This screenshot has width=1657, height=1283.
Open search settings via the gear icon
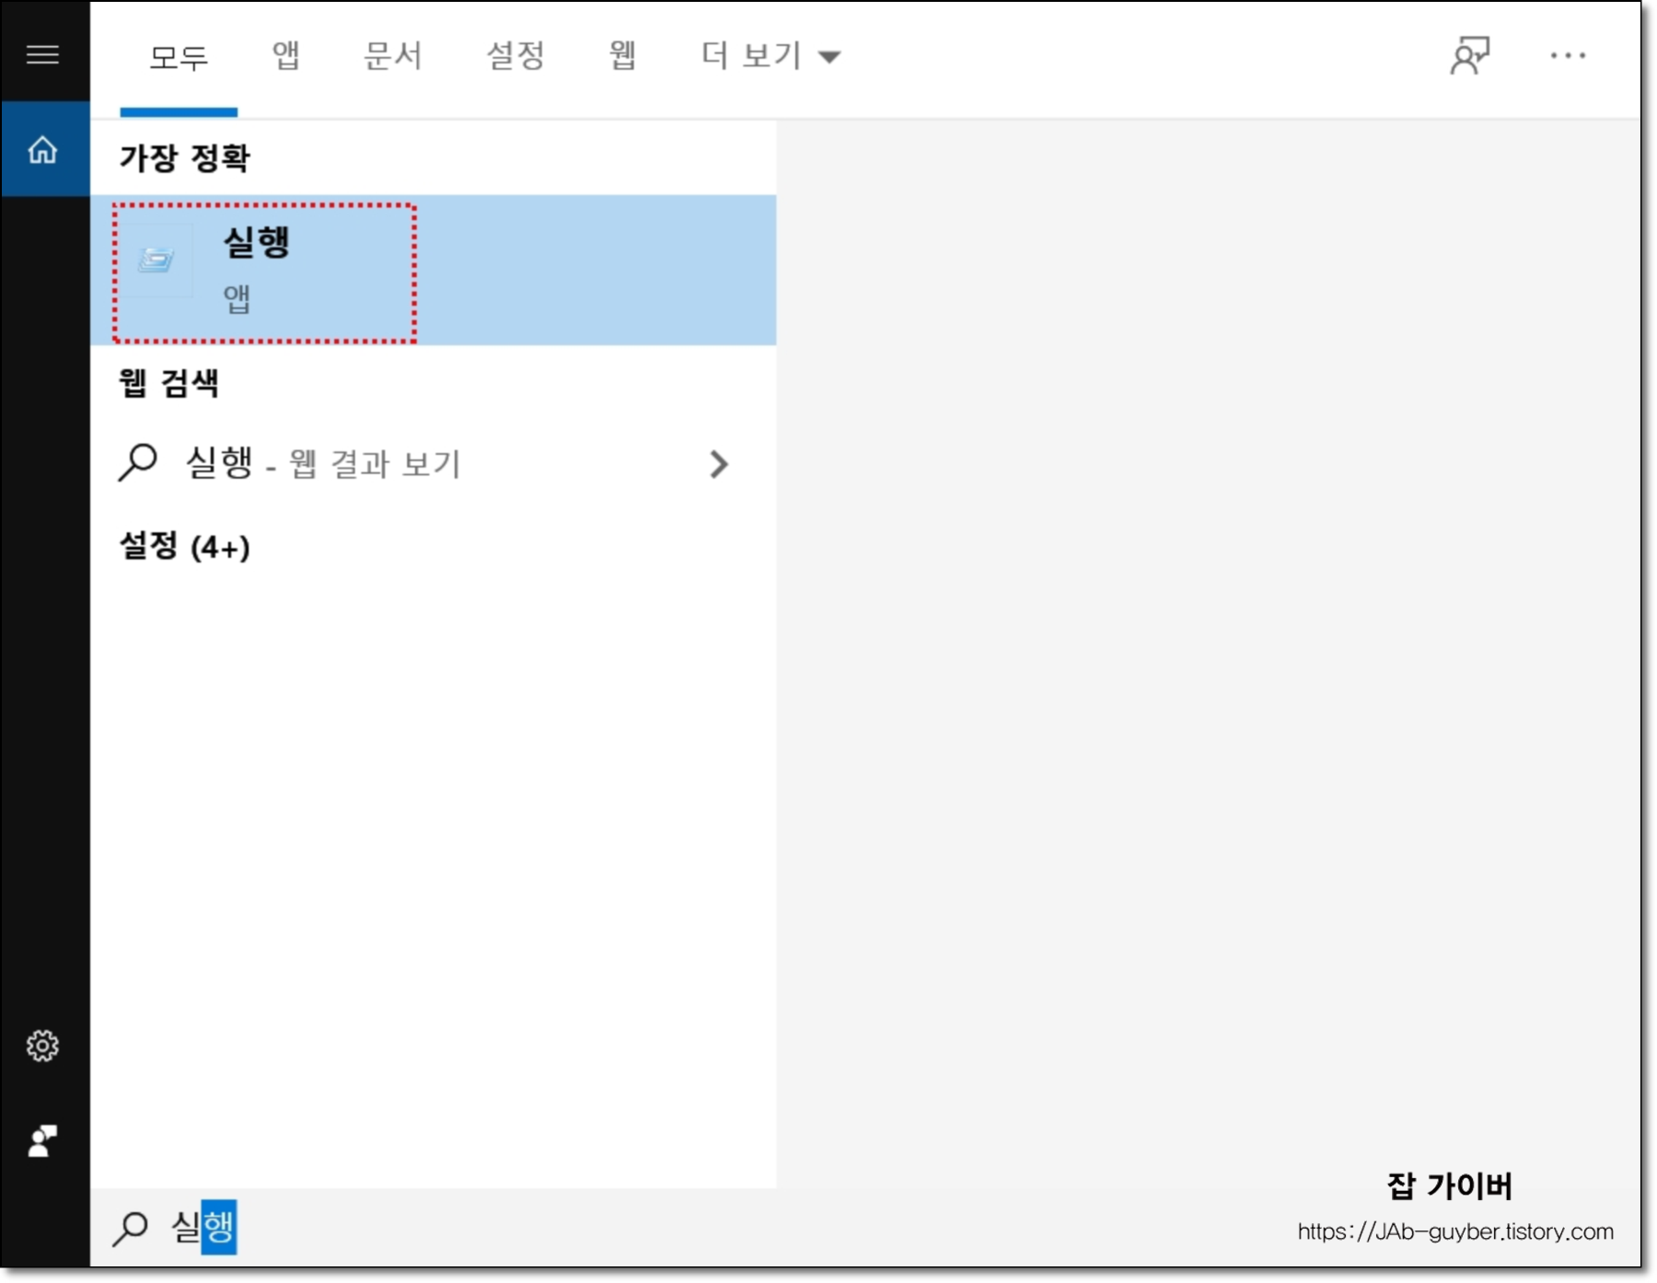click(x=43, y=1046)
